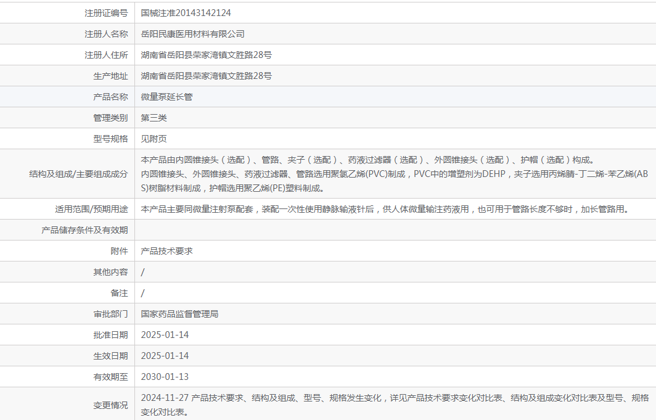The height and width of the screenshot is (420, 656).
Task: Click the label 生效日期
Action: point(110,356)
